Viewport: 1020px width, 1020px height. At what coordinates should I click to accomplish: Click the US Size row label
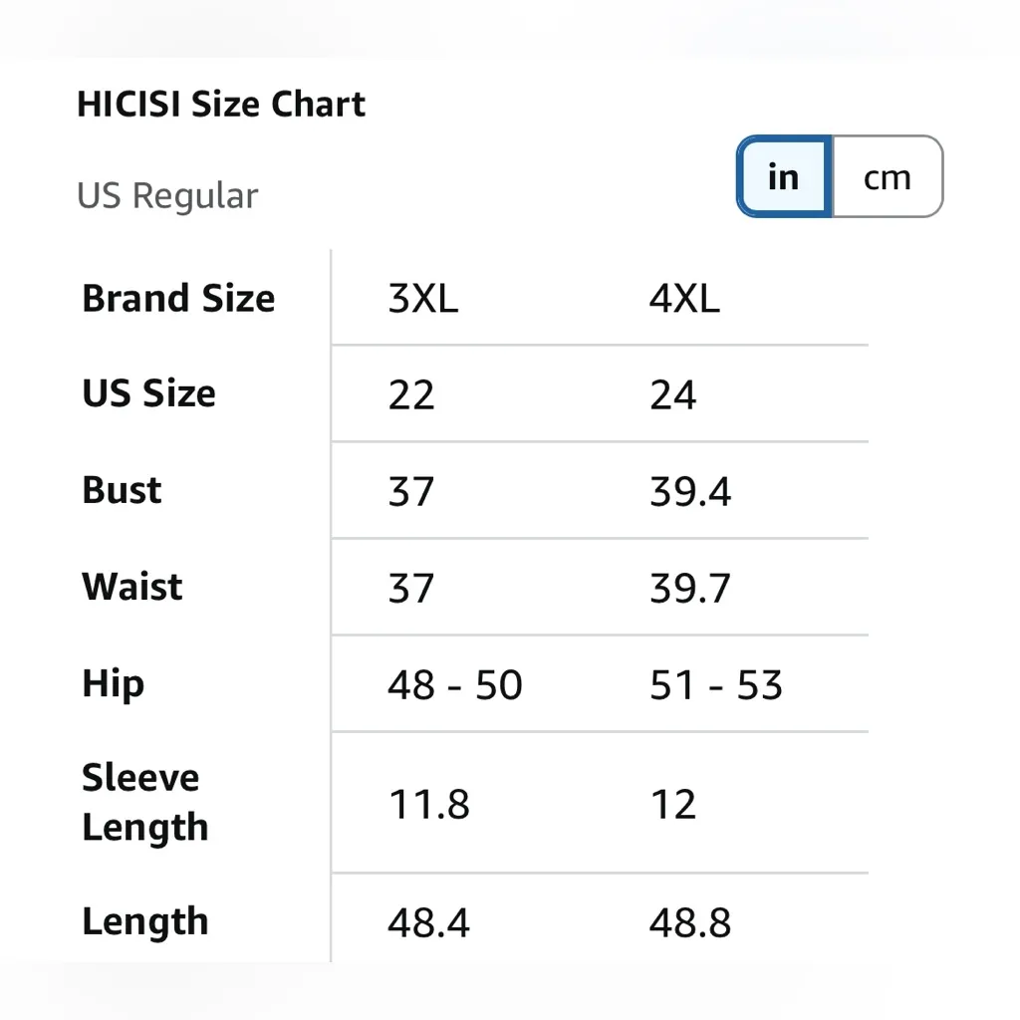click(148, 393)
